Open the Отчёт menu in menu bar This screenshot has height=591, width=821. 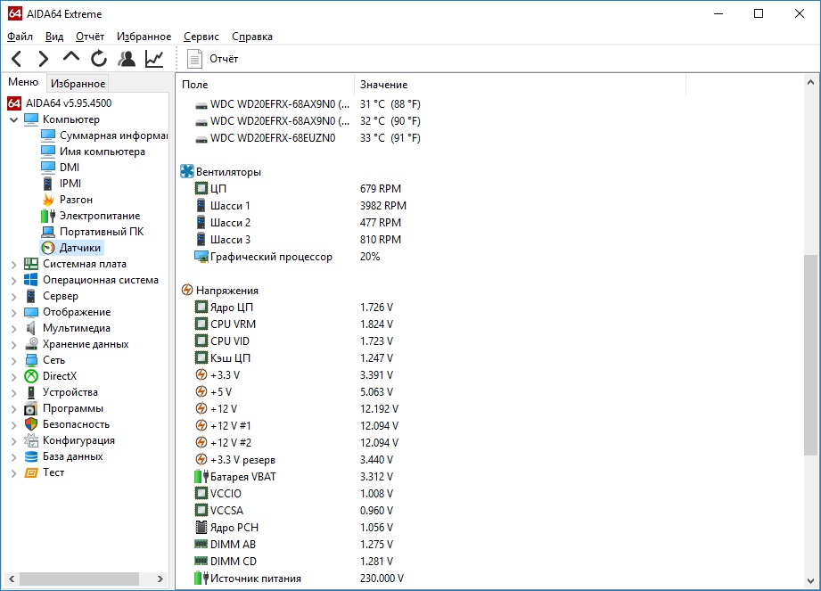point(90,37)
